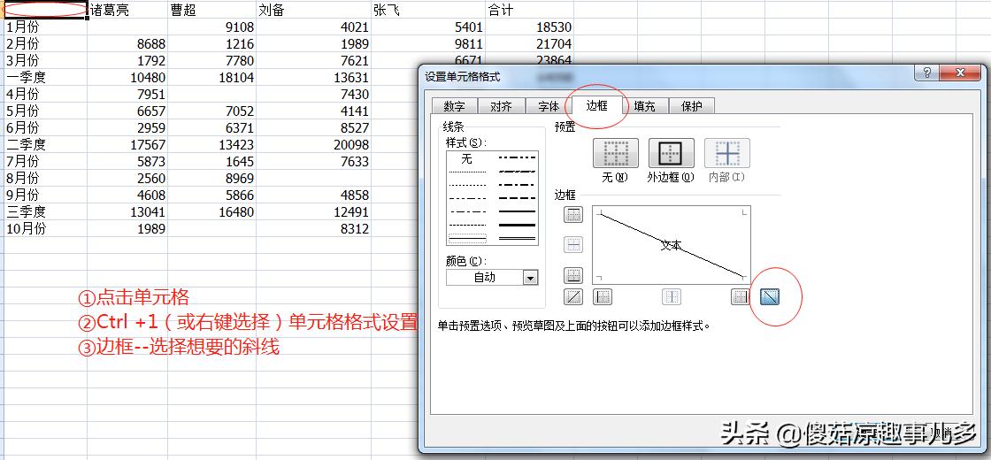
Task: Select the double line style
Action: [517, 238]
